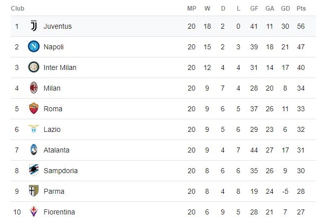Click the MP column header
The width and height of the screenshot is (316, 221).
[192, 9]
